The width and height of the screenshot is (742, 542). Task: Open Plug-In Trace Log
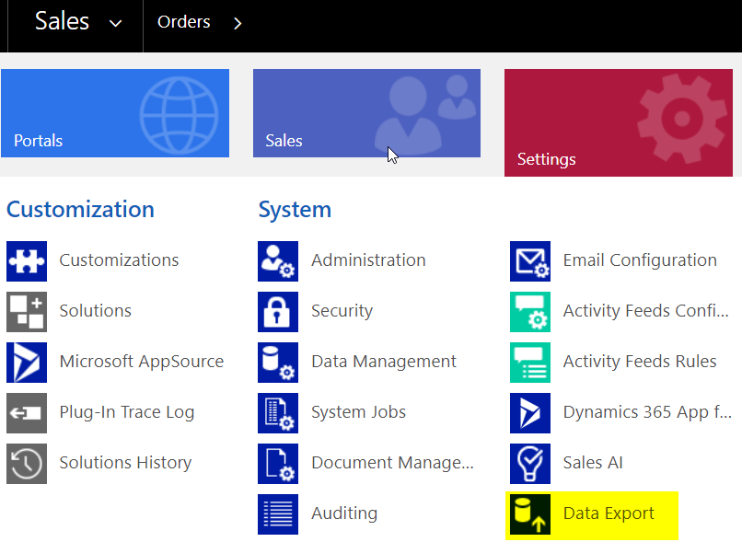pyautogui.click(x=127, y=412)
